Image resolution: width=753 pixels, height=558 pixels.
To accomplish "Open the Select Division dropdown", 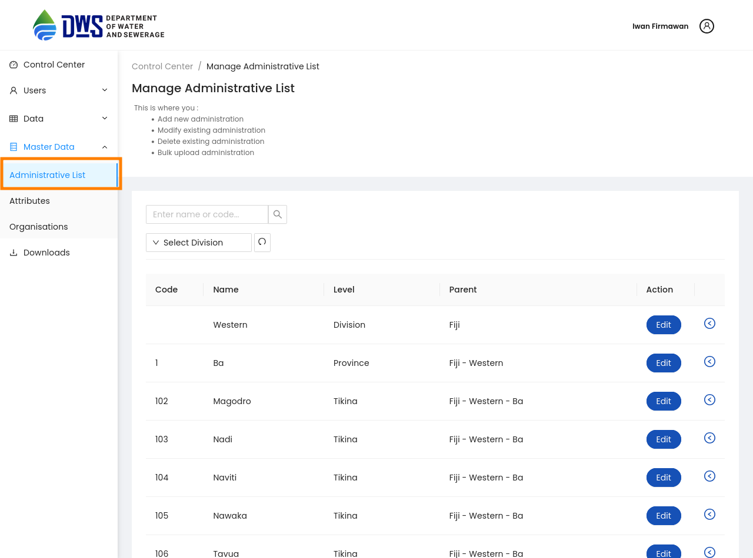I will [x=199, y=243].
